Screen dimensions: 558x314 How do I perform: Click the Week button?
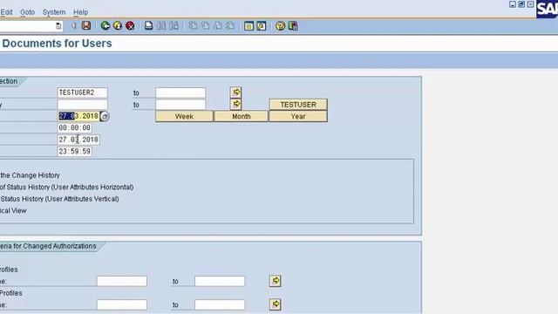point(184,116)
